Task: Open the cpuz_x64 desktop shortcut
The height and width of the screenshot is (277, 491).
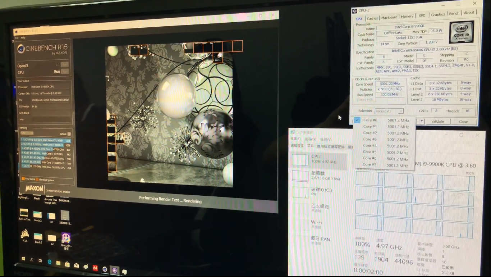Action: pos(66,239)
